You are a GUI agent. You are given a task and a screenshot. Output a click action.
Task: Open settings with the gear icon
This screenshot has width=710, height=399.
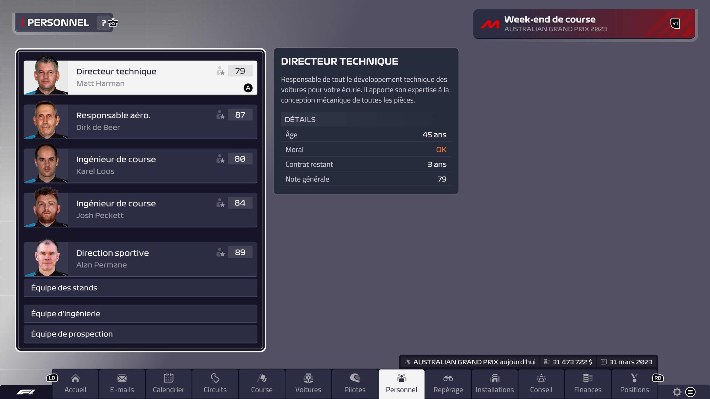point(677,392)
